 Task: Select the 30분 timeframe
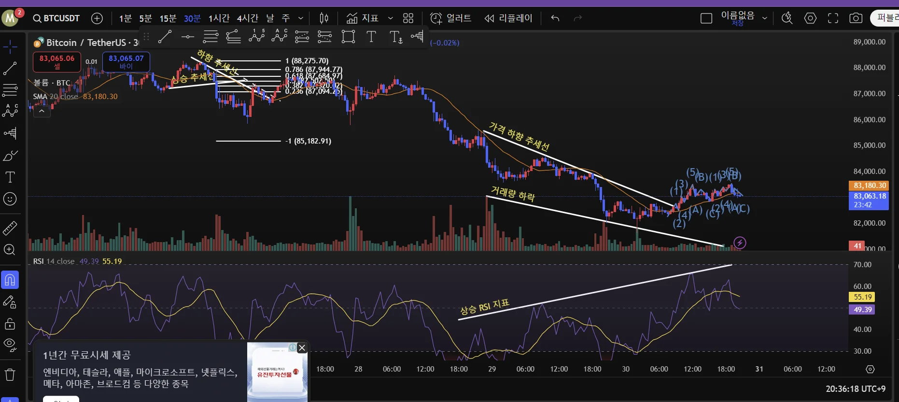coord(192,18)
